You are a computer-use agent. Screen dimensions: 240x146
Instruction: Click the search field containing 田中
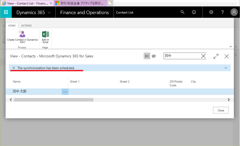pyautogui.click(x=182, y=56)
